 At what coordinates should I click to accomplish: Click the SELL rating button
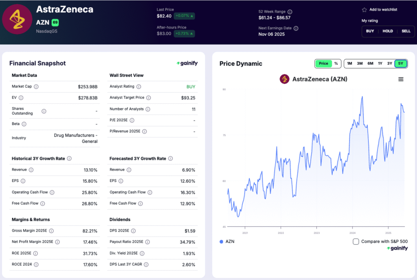click(406, 31)
